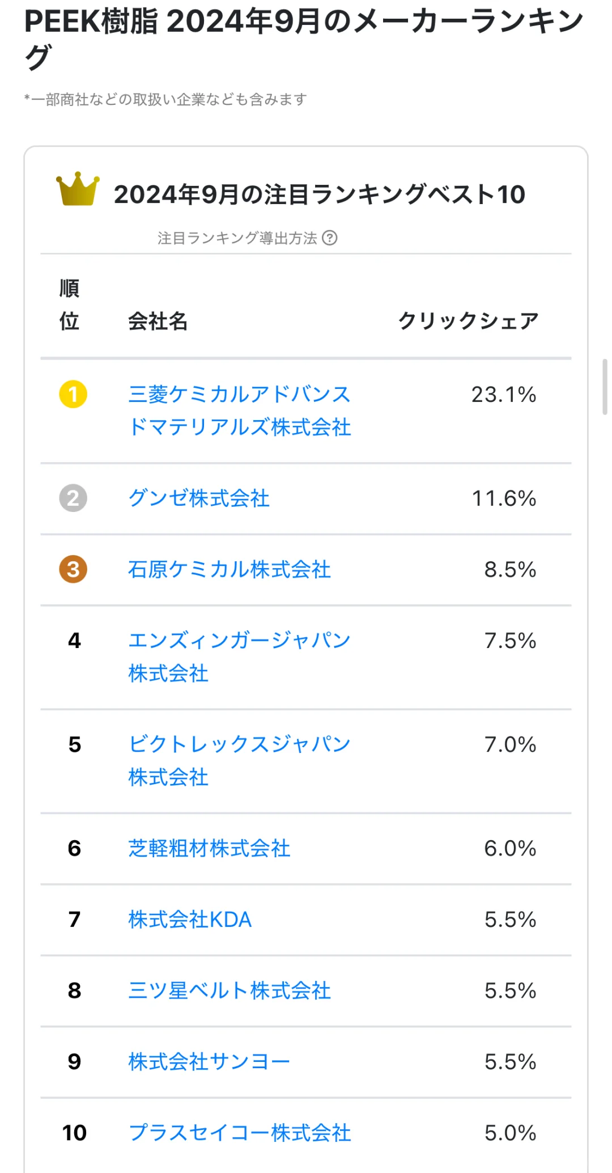
Task: Click the silver number 2 badge
Action: tap(73, 498)
